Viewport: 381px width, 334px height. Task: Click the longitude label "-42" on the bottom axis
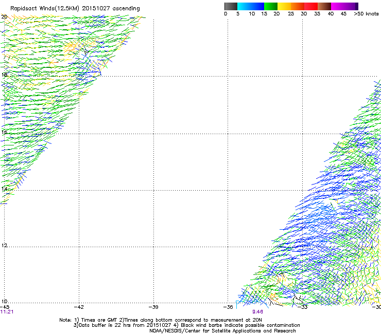pos(79,307)
